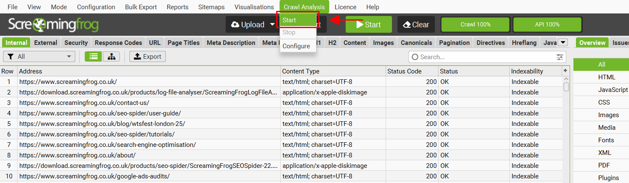The width and height of the screenshot is (629, 183).
Task: Select the list view icon
Action: 93,57
